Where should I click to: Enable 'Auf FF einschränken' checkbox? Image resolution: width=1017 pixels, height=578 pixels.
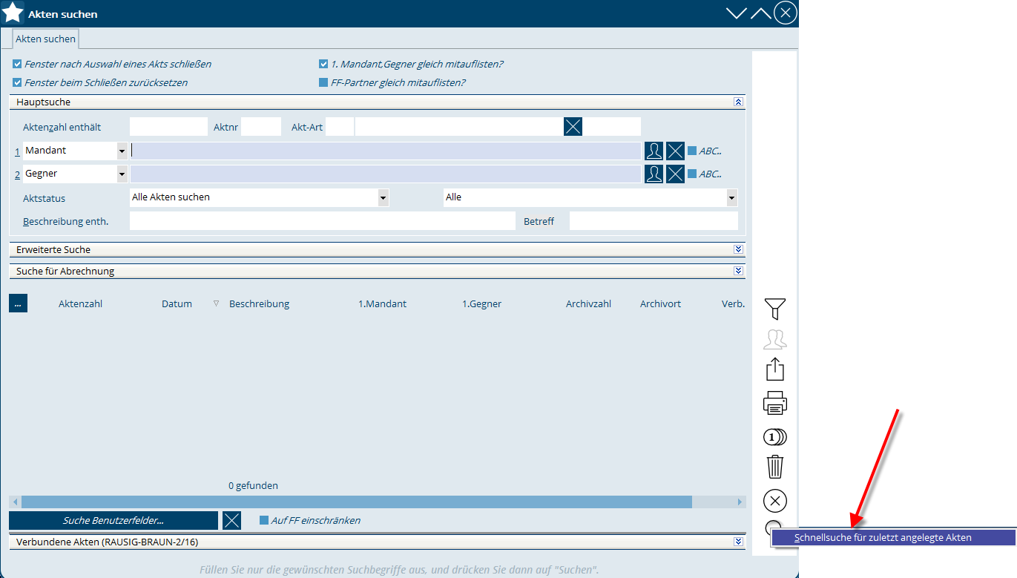pos(264,520)
